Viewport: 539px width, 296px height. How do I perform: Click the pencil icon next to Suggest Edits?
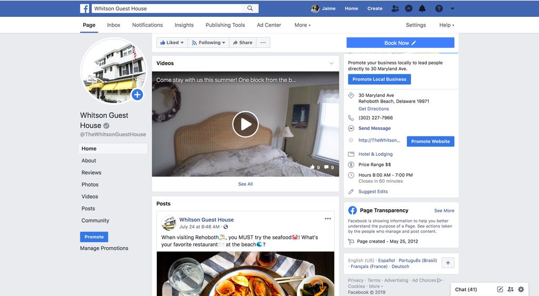tap(351, 192)
